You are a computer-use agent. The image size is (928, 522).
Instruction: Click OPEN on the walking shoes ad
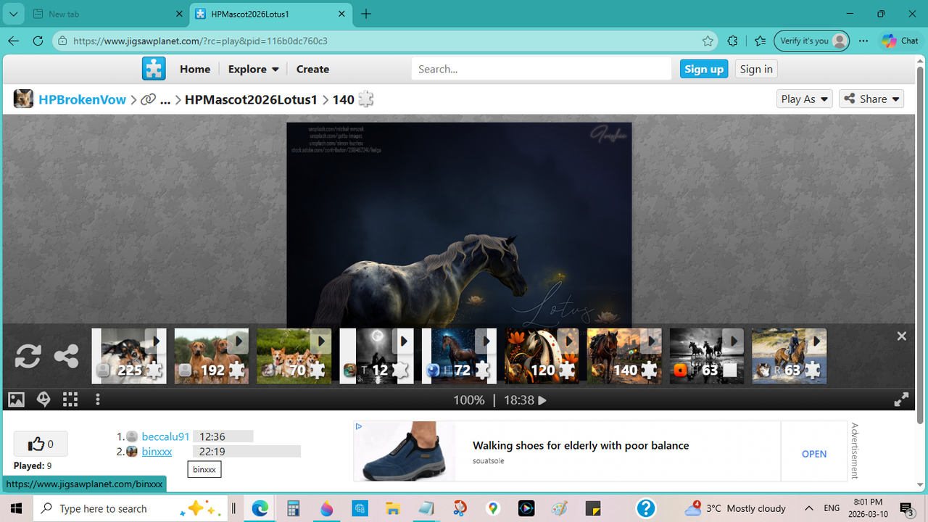[x=814, y=454]
